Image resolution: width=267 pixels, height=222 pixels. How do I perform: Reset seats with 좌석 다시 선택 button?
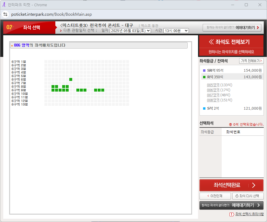click(248, 196)
